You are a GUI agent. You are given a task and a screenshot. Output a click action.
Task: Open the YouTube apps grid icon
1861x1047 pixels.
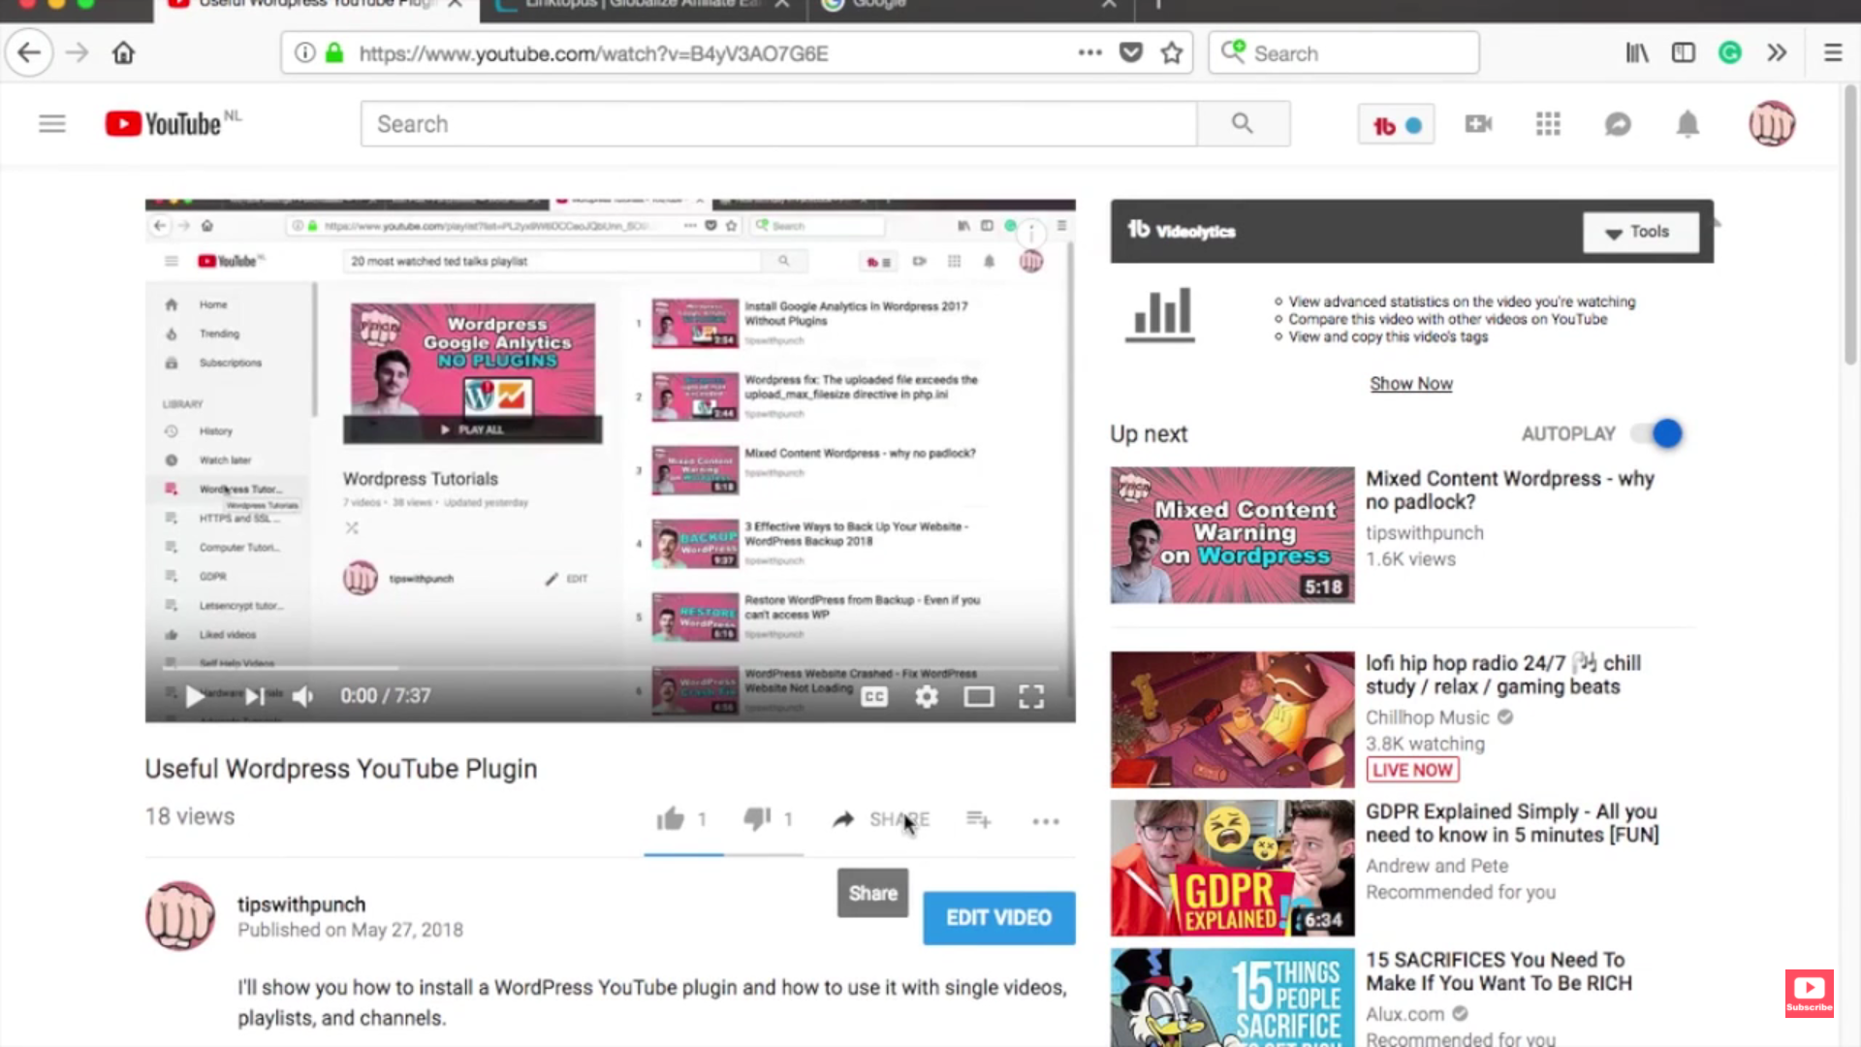click(1548, 124)
